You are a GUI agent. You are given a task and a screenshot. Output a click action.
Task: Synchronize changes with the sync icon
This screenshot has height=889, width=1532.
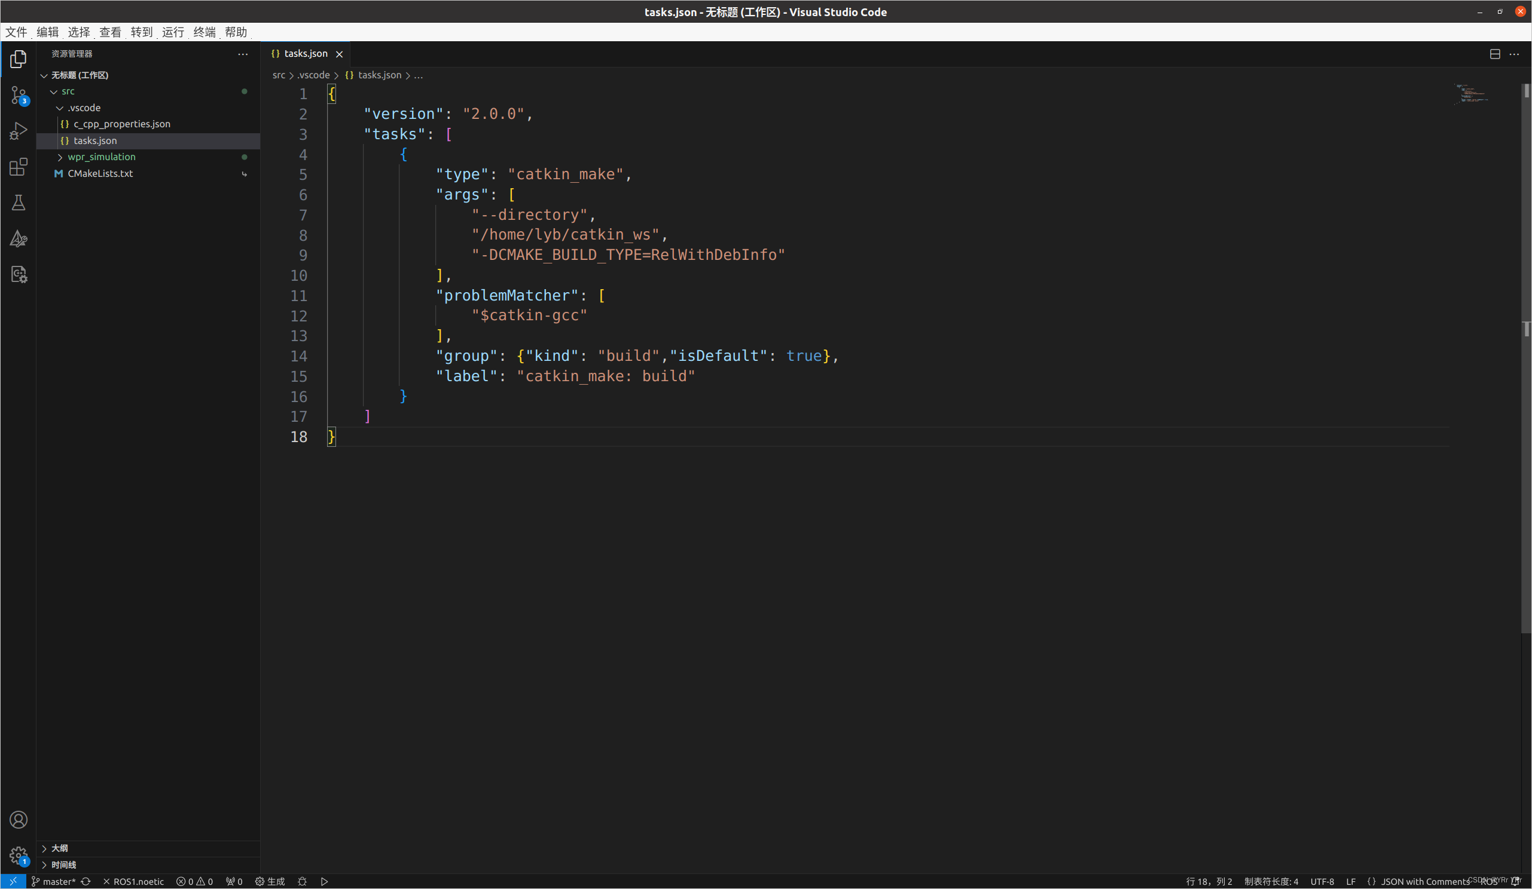tap(86, 881)
